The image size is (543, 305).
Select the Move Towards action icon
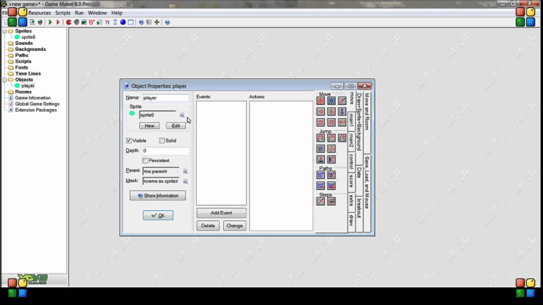342,101
